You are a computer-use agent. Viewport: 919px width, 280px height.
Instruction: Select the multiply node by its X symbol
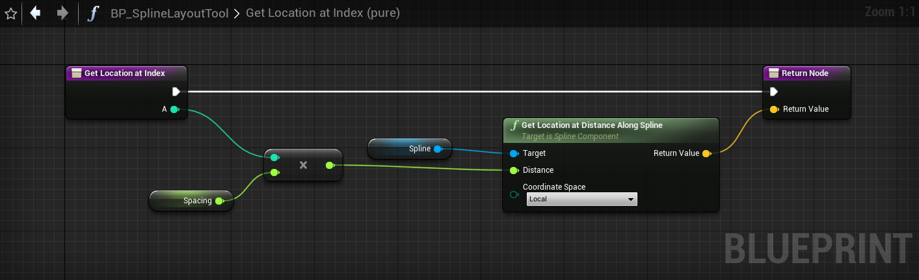point(302,165)
